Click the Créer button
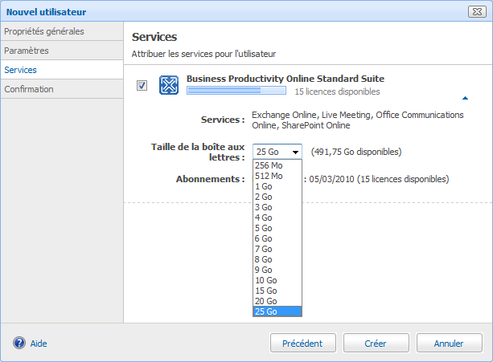The width and height of the screenshot is (493, 362). (x=376, y=343)
